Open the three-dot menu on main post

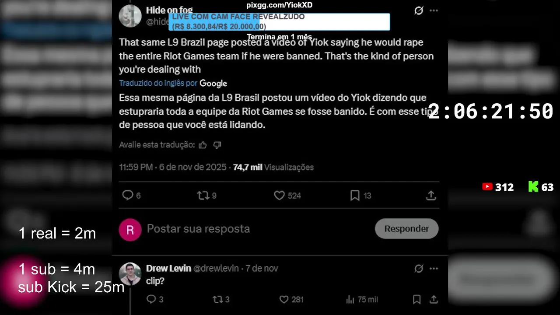coord(434,10)
